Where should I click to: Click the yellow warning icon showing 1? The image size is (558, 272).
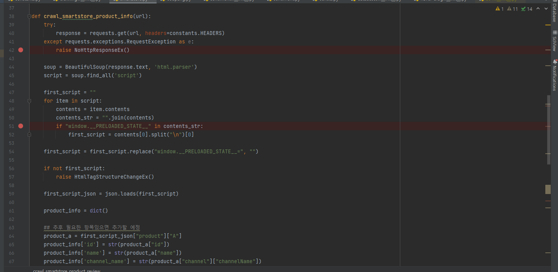(x=500, y=9)
